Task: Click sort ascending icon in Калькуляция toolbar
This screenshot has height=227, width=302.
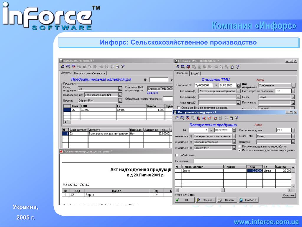Action: pos(106,67)
